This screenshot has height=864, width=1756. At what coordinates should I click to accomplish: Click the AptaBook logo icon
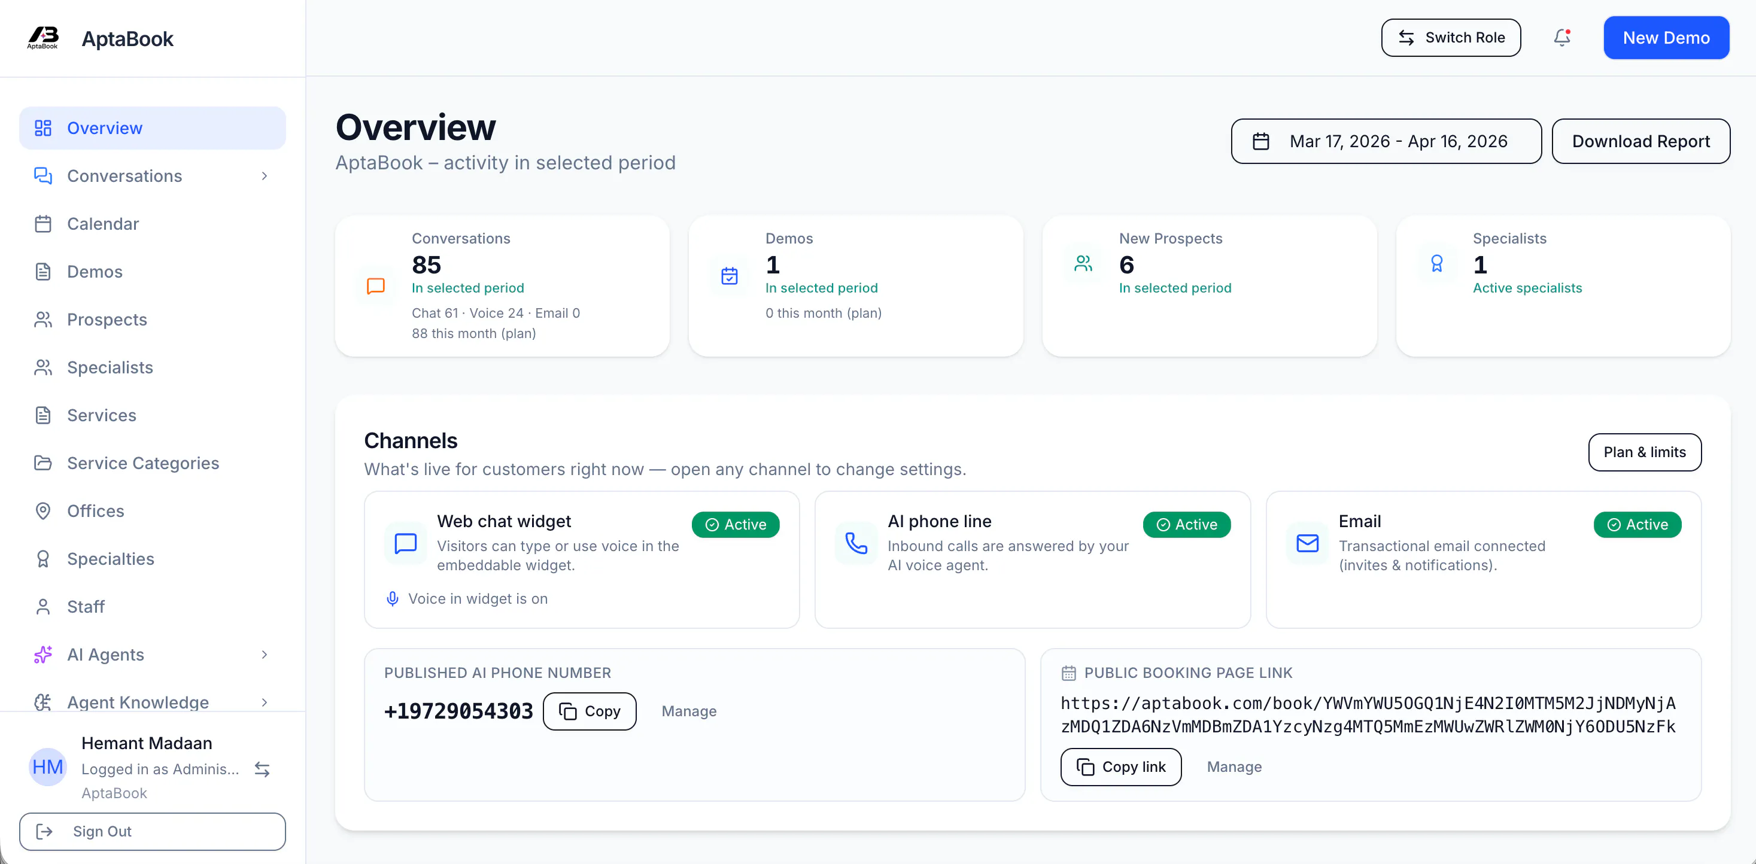[43, 38]
